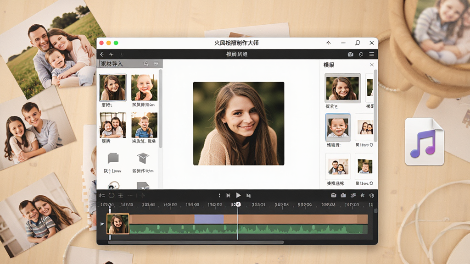Image resolution: width=470 pixels, height=264 pixels.
Task: Click the folder icon in media panel
Action: [x=113, y=158]
